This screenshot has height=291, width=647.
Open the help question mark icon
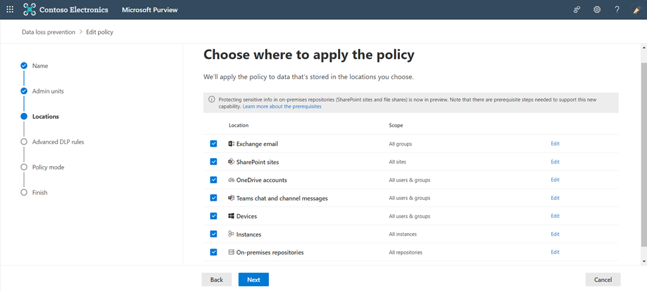(x=617, y=9)
